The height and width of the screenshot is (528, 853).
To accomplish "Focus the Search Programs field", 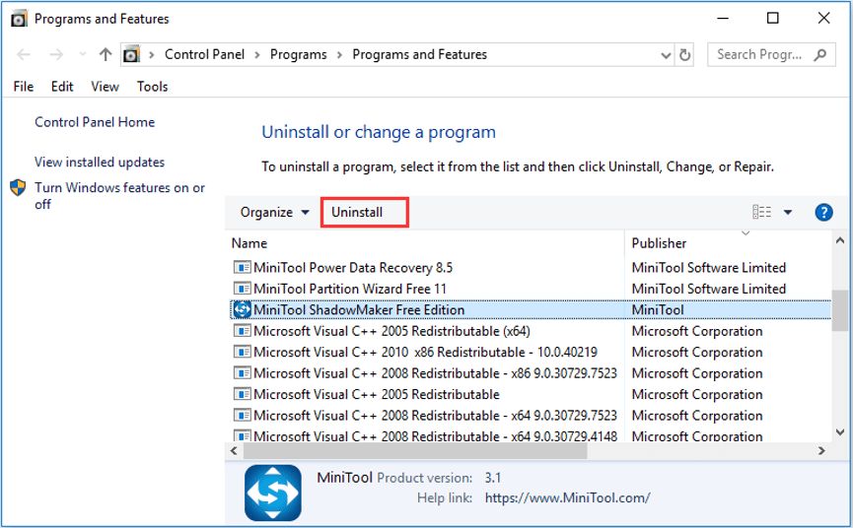I will pyautogui.click(x=771, y=55).
